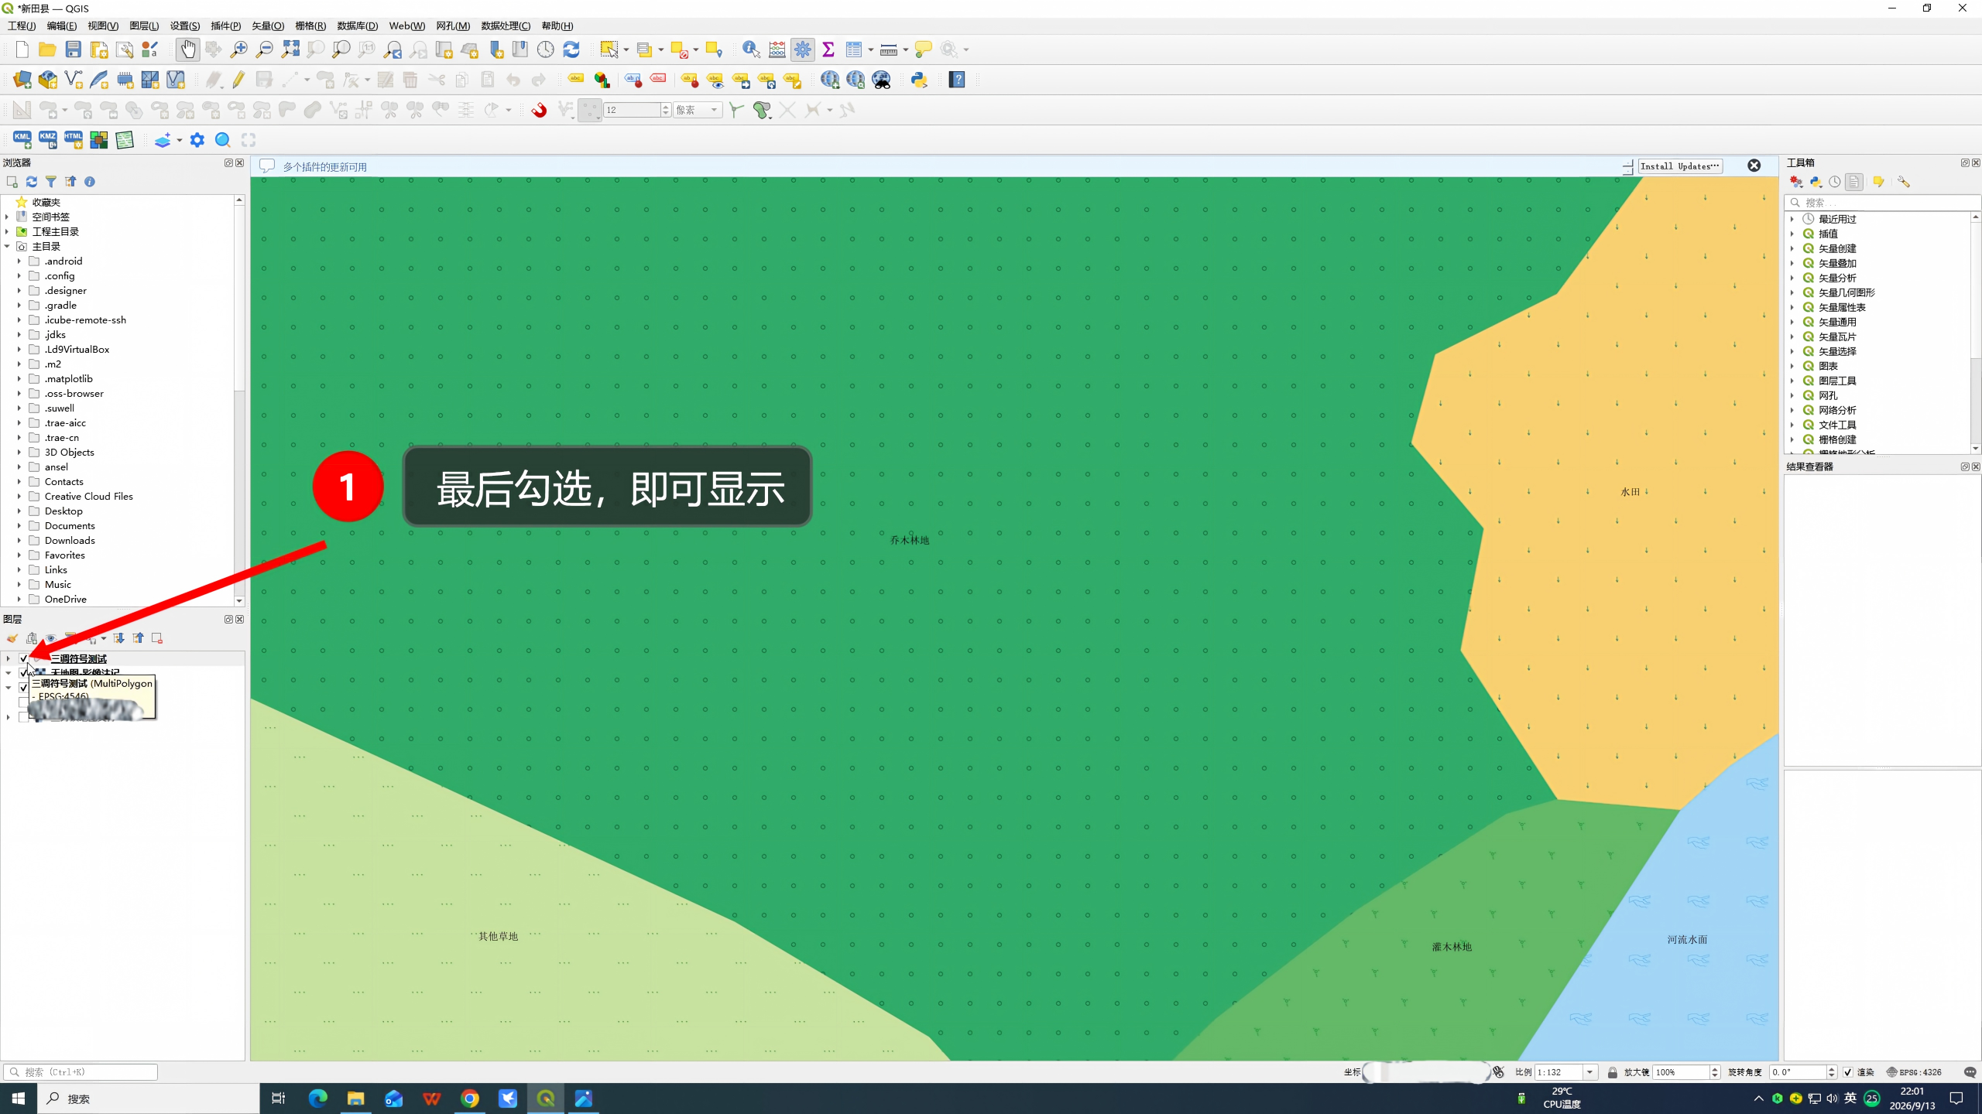Open the 插件(P) menu

[x=226, y=26]
